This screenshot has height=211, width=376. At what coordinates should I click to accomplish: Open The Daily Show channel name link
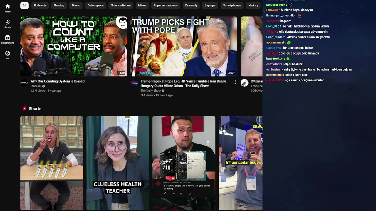click(x=151, y=91)
